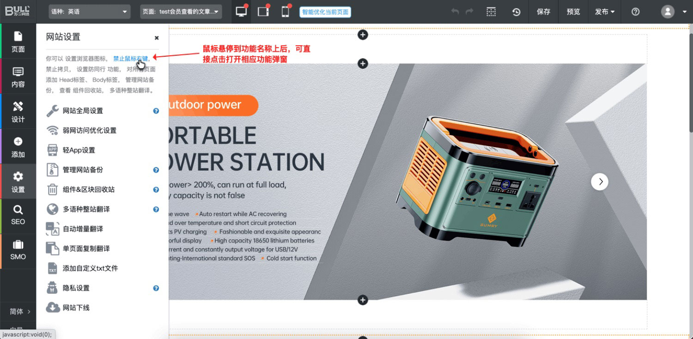Open the SEO sidebar tab

click(x=18, y=215)
